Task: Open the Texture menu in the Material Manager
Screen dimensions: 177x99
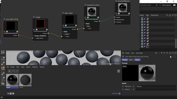Action: [x=42, y=67]
